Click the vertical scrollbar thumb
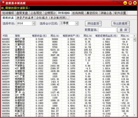 point(134,40)
